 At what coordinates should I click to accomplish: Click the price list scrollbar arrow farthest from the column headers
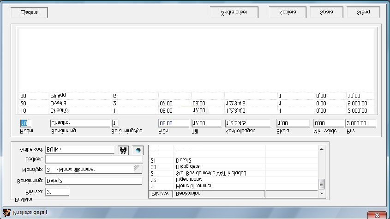322,149
